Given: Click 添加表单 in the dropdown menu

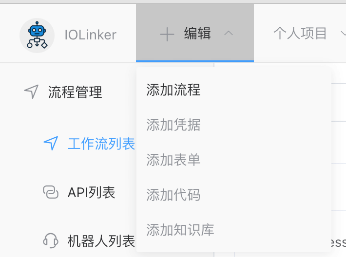Looking at the screenshot, I should pyautogui.click(x=173, y=160).
